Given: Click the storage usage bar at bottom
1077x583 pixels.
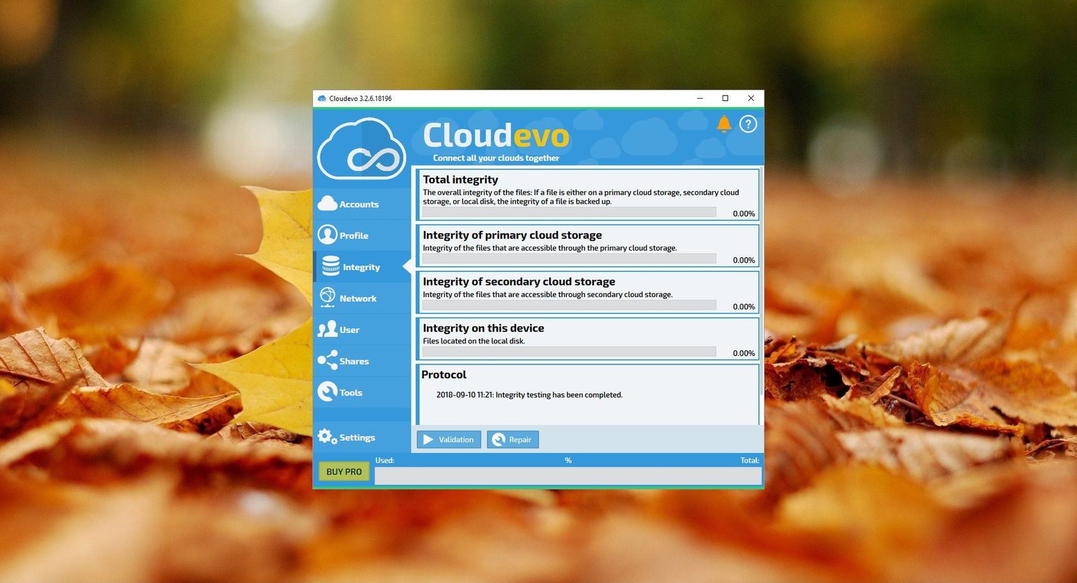Looking at the screenshot, I should [568, 475].
